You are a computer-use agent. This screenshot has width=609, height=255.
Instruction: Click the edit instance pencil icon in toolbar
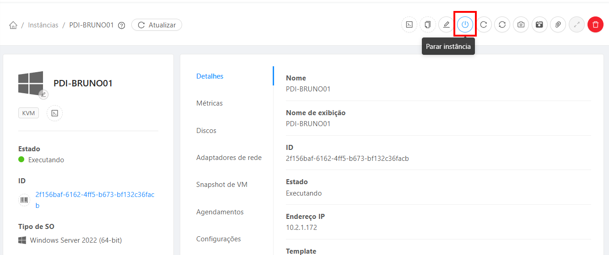[x=446, y=25]
